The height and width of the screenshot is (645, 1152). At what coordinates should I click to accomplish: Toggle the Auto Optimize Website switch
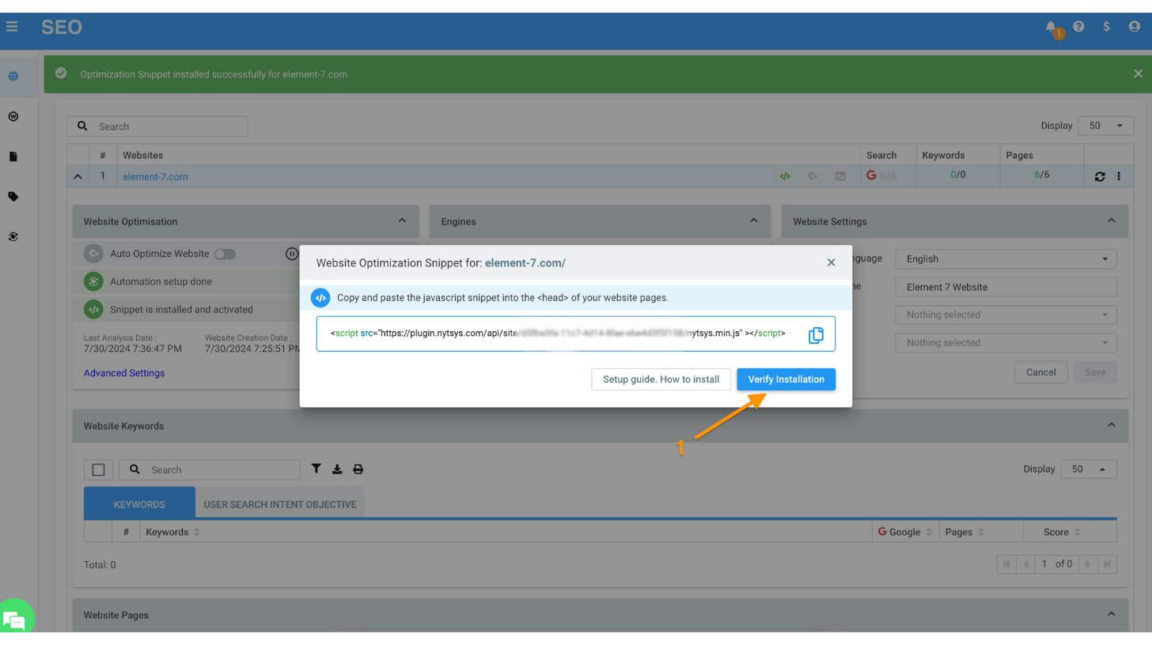(225, 254)
